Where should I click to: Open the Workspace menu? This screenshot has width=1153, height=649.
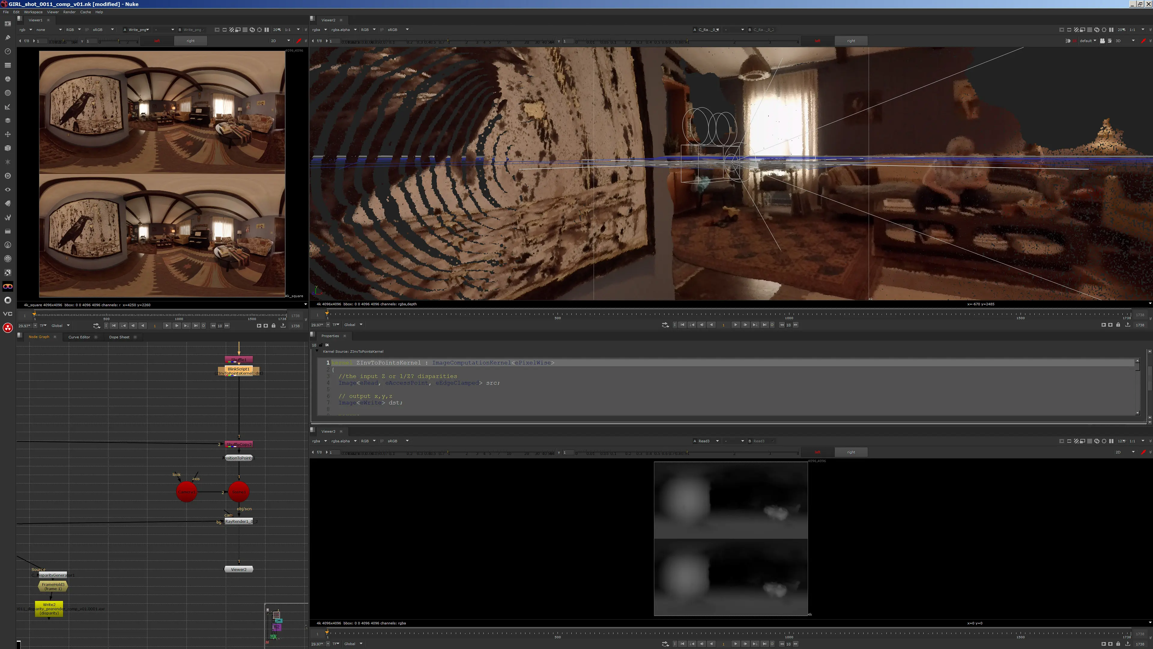(x=33, y=12)
